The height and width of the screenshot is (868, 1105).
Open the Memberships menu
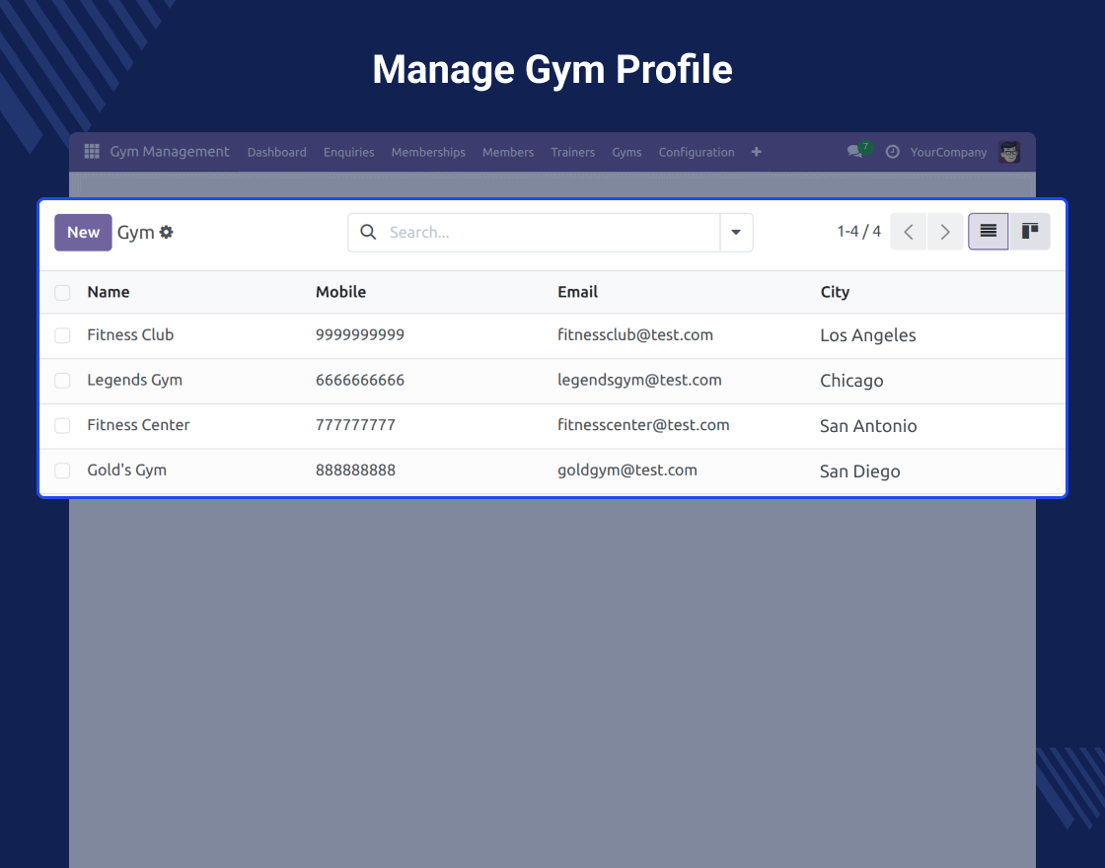click(x=428, y=152)
